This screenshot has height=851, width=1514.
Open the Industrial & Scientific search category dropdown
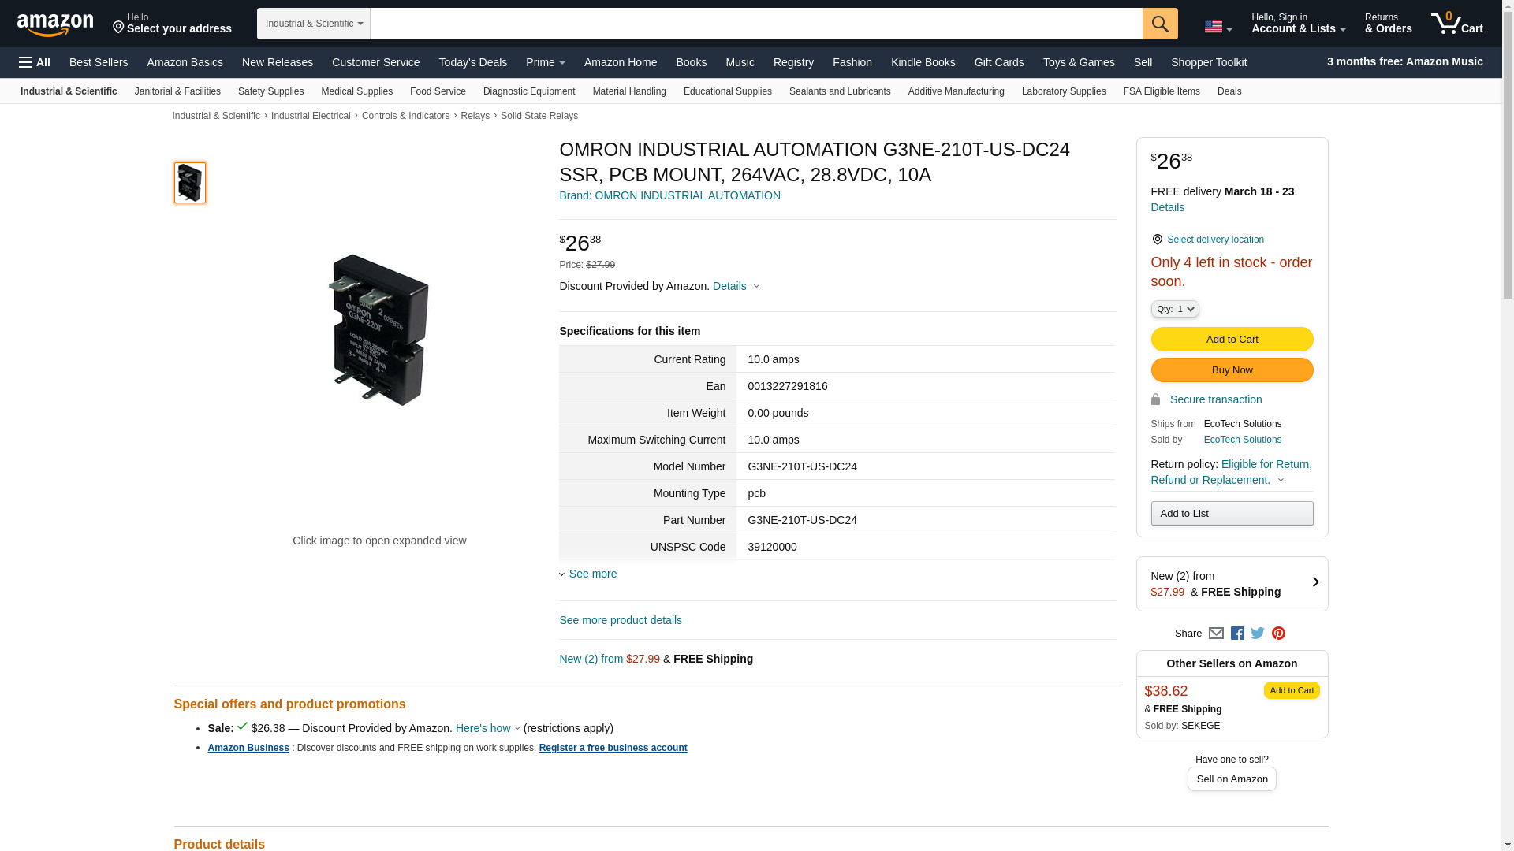click(314, 24)
